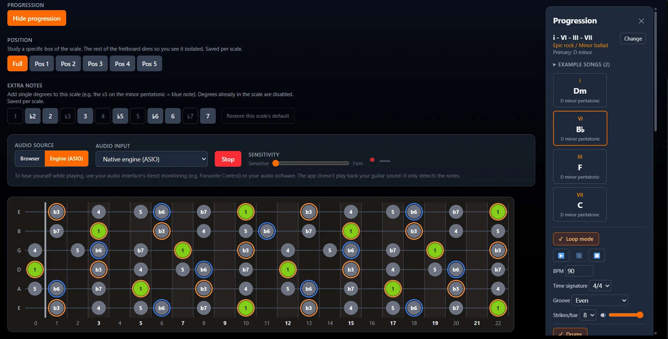
Task: Select the F chord card
Action: click(580, 166)
